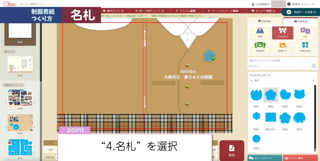Pick the duck-shaped 名札3 name tag

(285, 95)
